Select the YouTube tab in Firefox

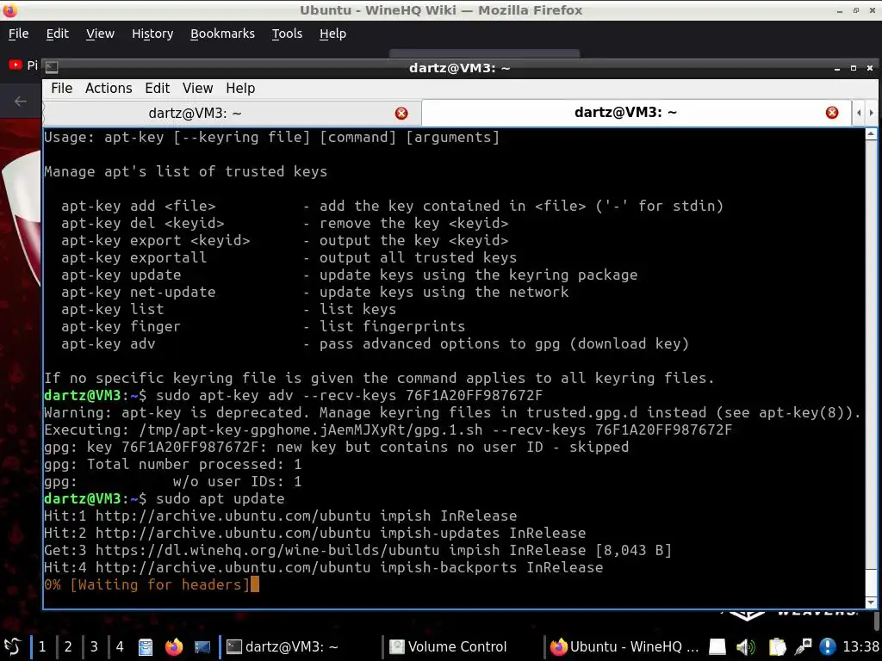(x=22, y=65)
